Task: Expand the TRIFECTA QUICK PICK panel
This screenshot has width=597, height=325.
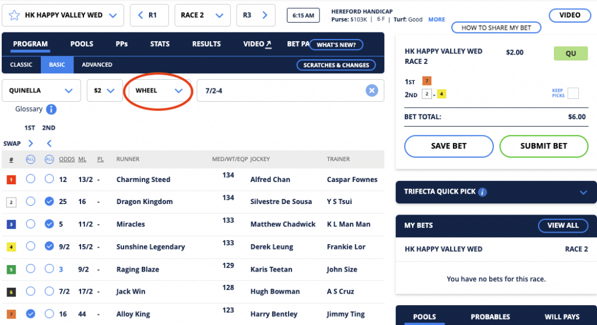Action: 583,192
